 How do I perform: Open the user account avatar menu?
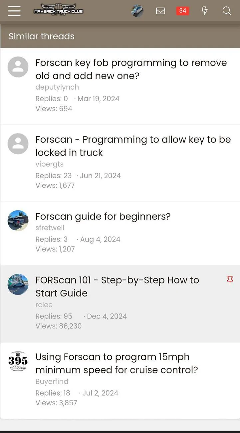point(137,11)
